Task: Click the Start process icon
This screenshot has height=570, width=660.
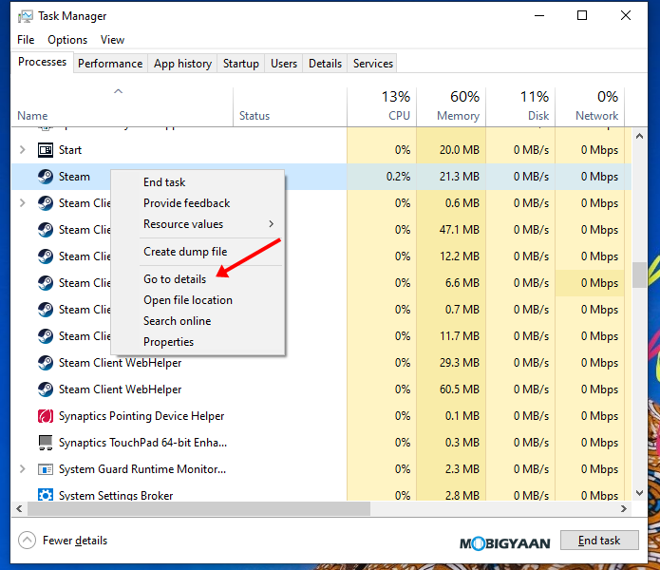Action: click(45, 150)
